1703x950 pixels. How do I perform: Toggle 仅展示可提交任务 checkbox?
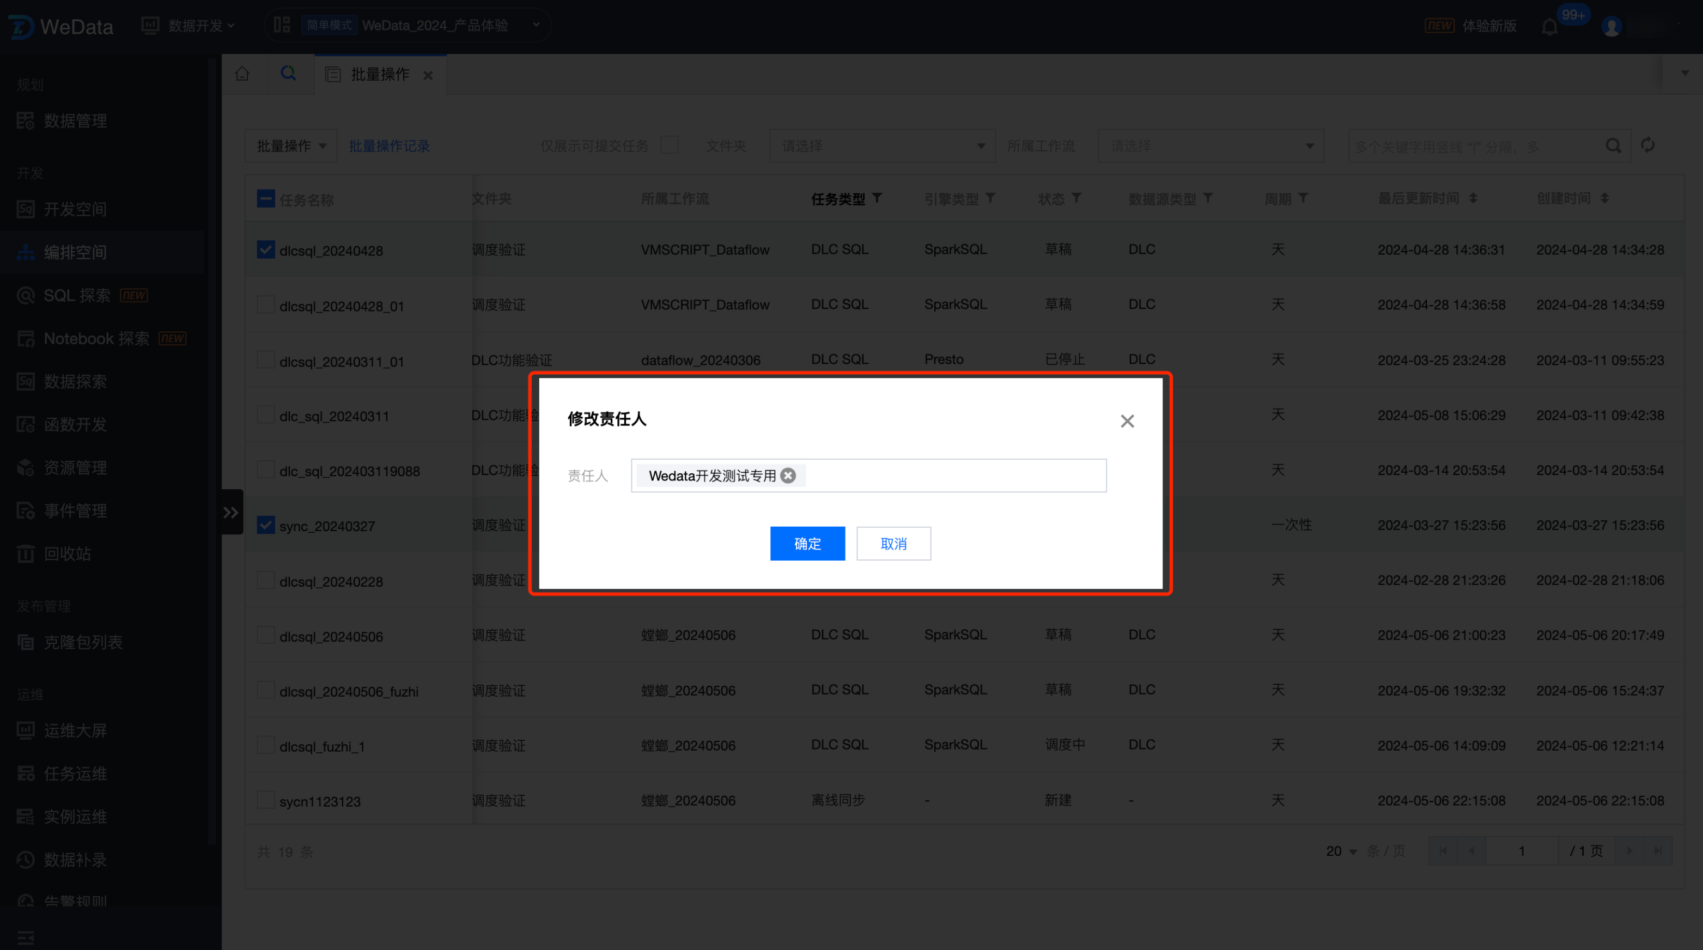[x=669, y=145]
